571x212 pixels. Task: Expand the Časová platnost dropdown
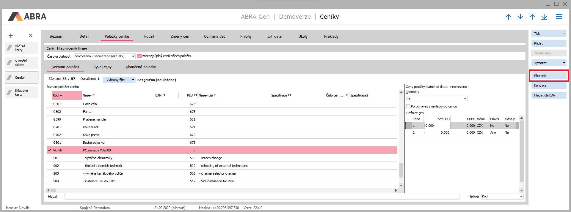pos(133,56)
